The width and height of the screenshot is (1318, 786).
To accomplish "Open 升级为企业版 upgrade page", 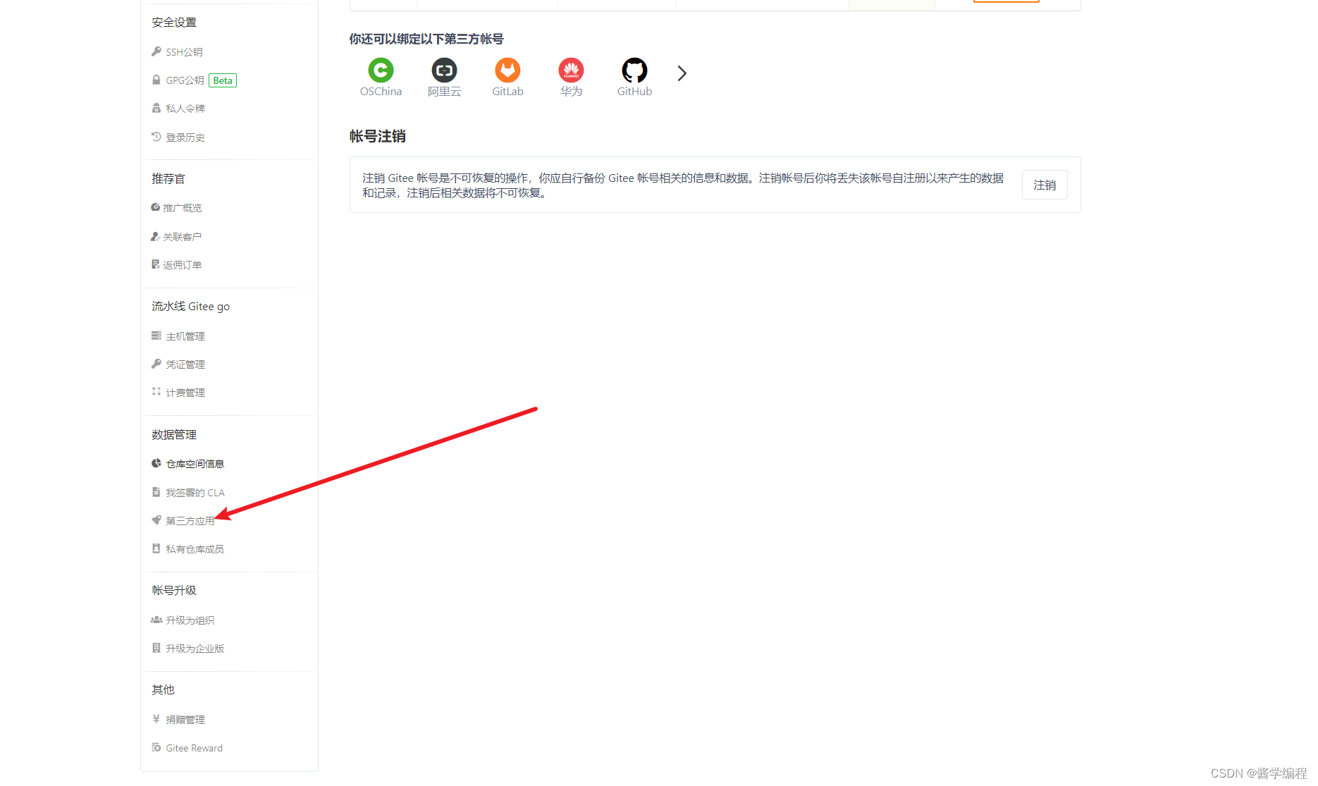I will pos(195,648).
